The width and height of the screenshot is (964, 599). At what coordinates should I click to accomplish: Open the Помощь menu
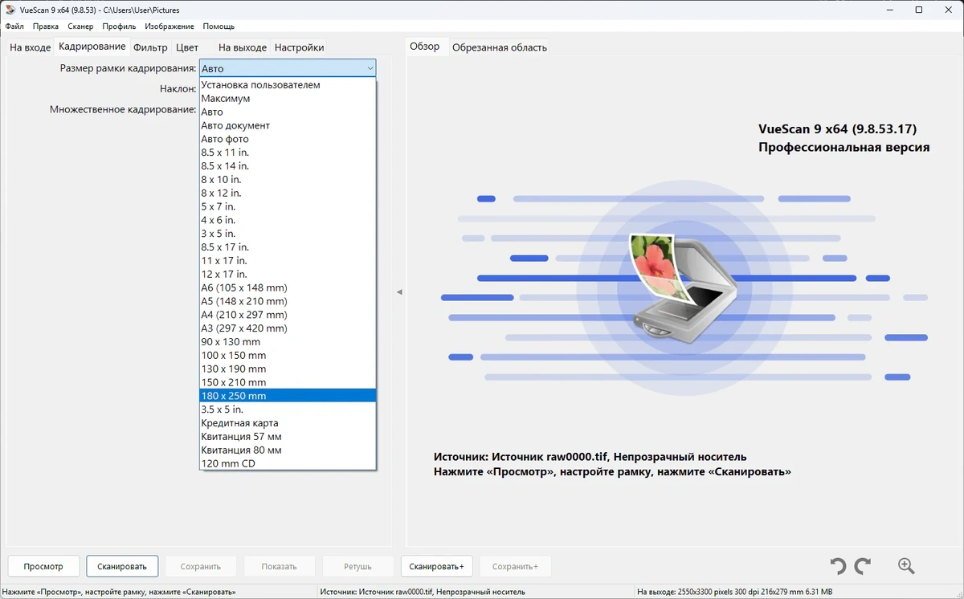[x=219, y=26]
